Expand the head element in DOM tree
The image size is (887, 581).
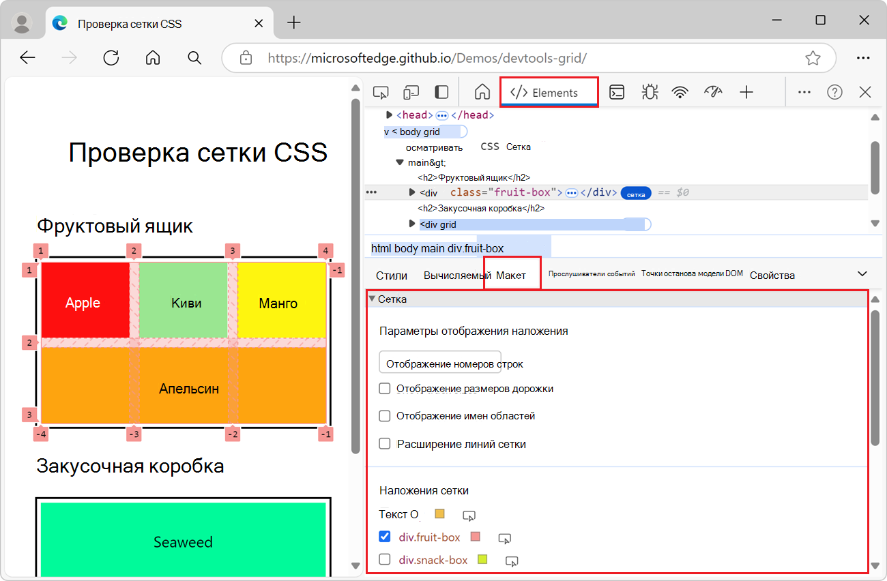[389, 115]
